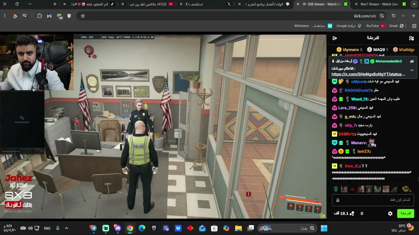The image size is (419, 235).
Task: Show hidden system tray icons
Action: (x=66, y=228)
